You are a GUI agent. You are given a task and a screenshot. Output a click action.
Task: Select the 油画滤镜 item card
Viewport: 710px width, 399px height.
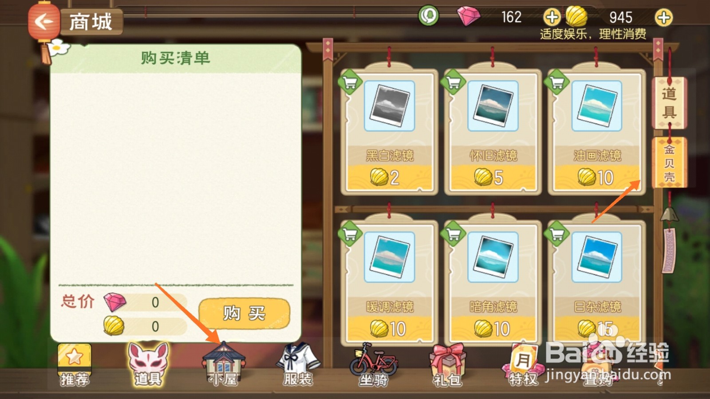tap(596, 132)
